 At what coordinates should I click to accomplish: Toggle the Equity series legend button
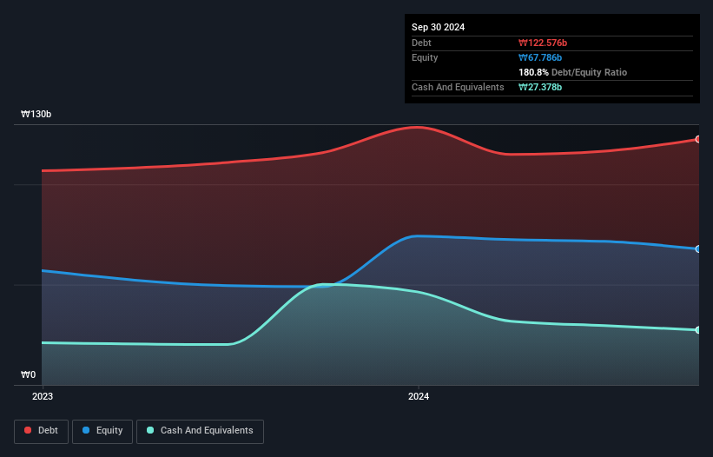tap(102, 431)
